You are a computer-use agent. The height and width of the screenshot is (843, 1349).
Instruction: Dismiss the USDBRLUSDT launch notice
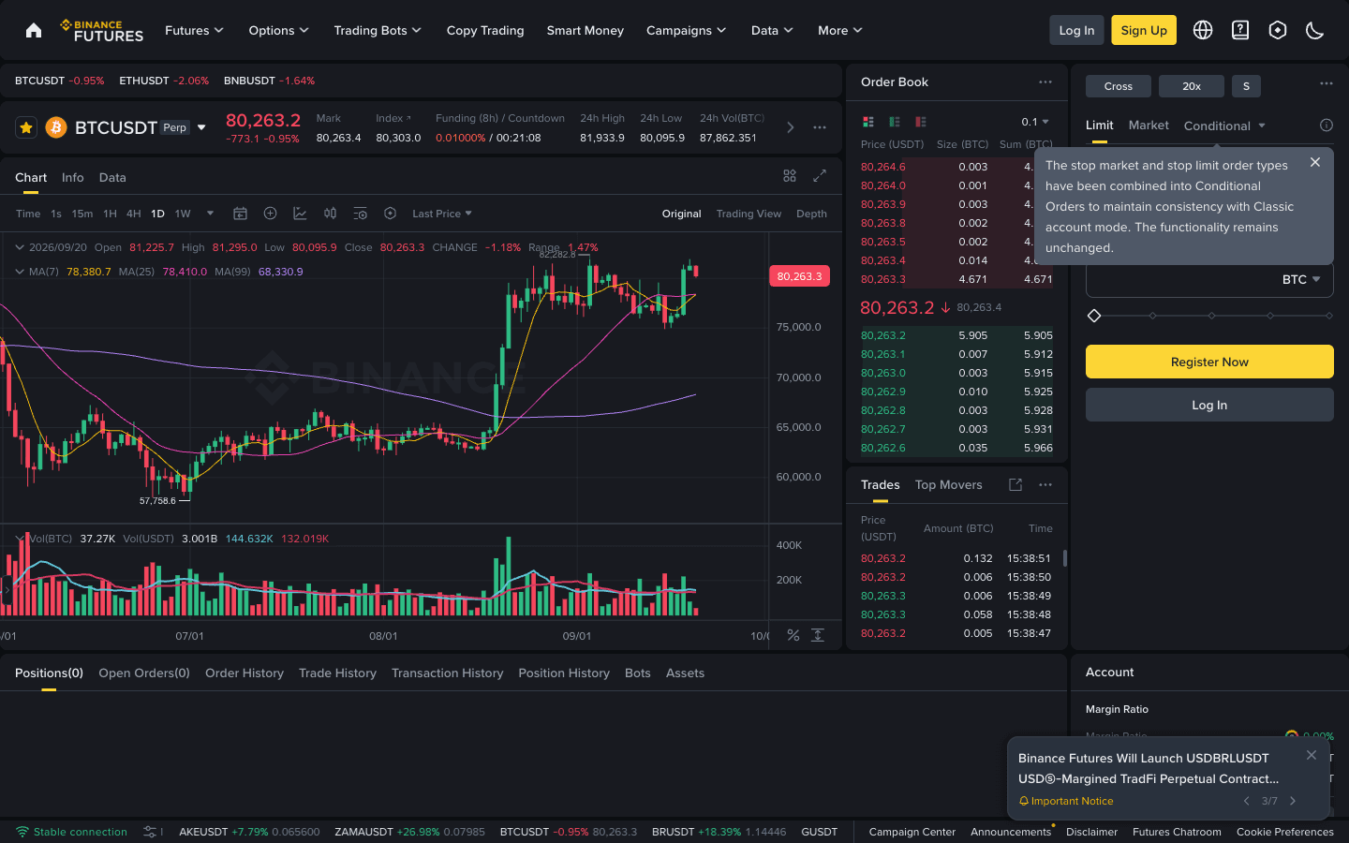point(1312,755)
